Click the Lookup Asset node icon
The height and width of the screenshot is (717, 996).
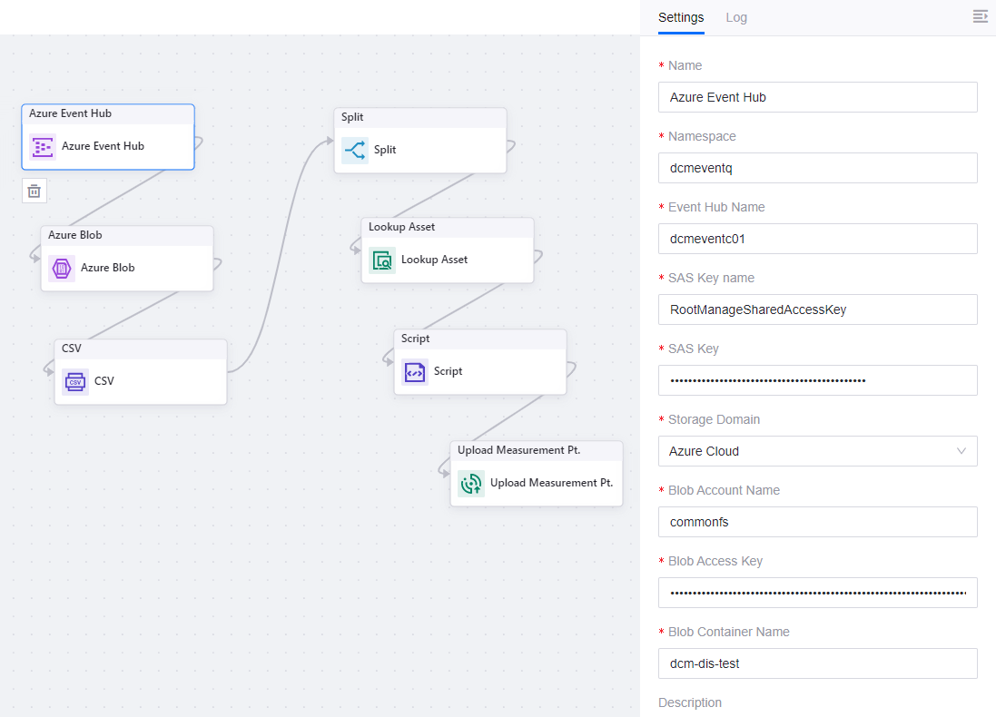point(382,260)
